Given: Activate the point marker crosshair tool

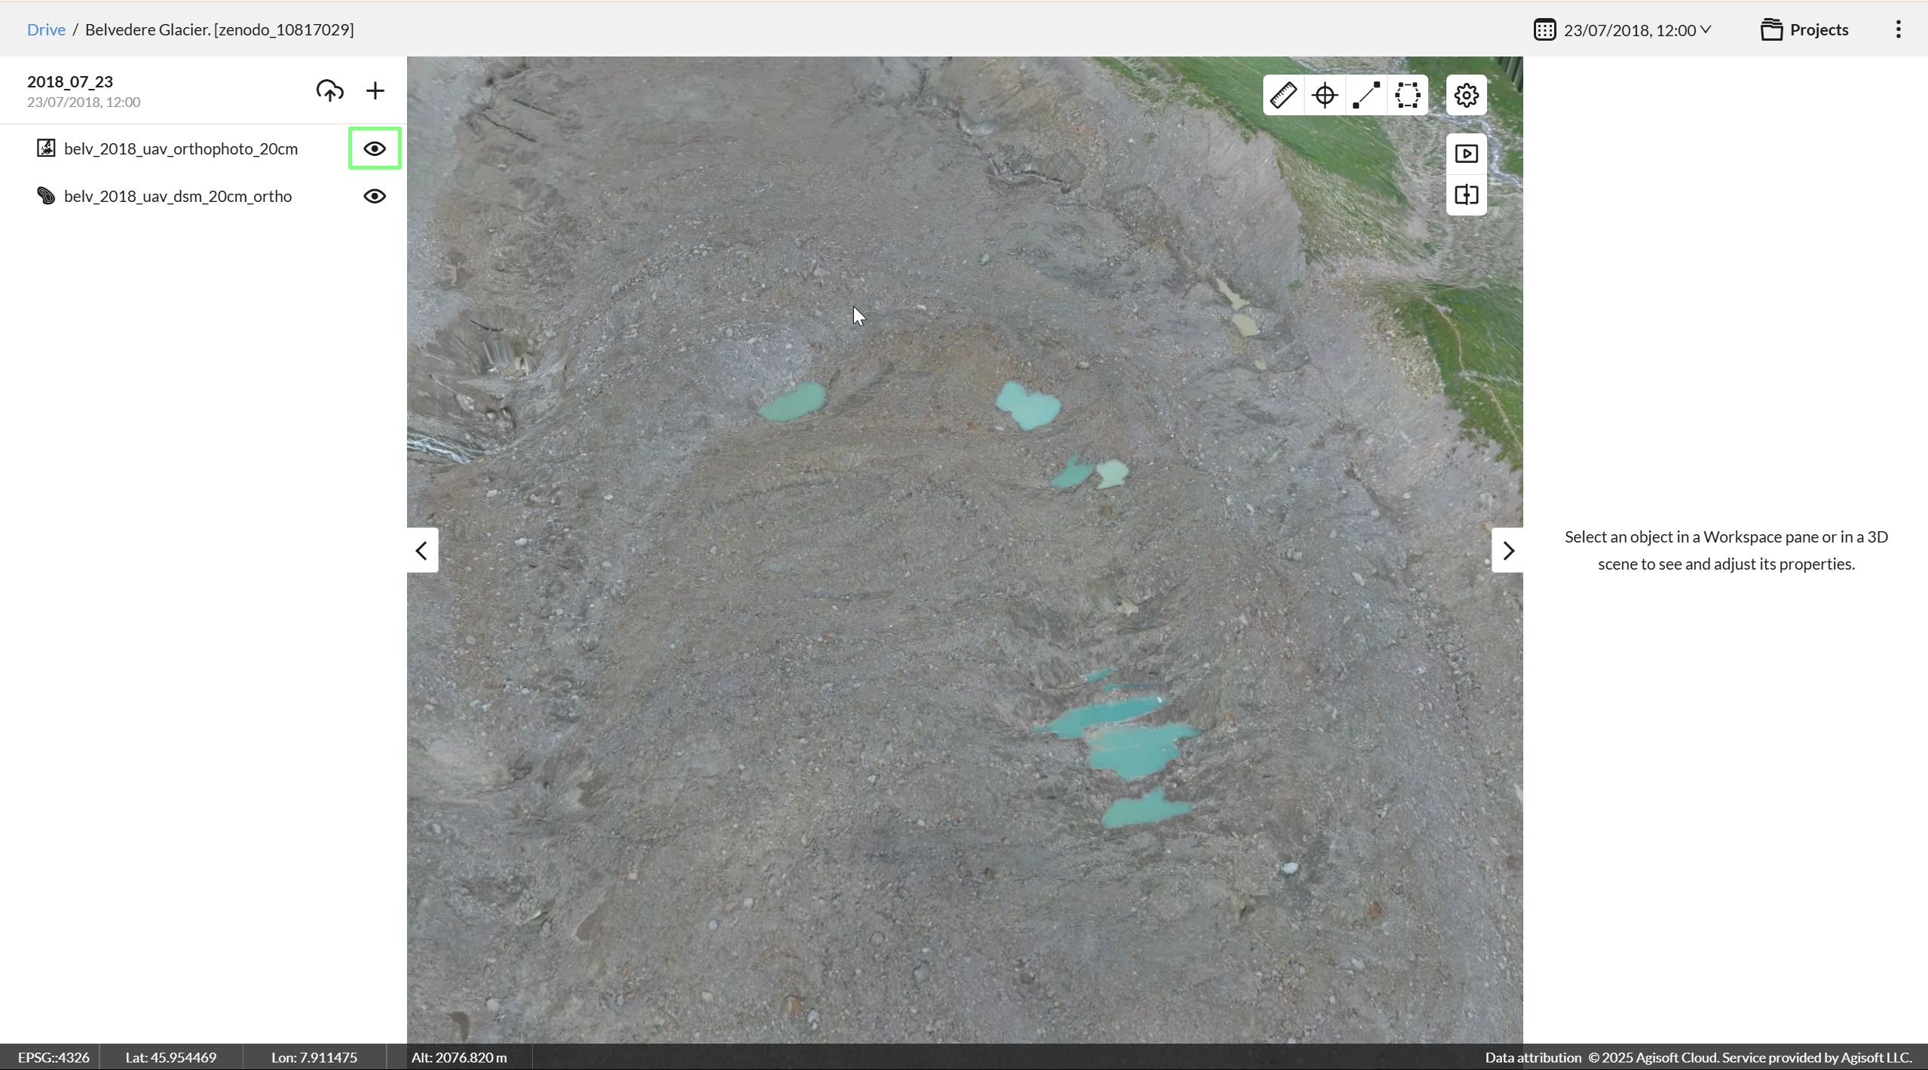Looking at the screenshot, I should tap(1324, 95).
